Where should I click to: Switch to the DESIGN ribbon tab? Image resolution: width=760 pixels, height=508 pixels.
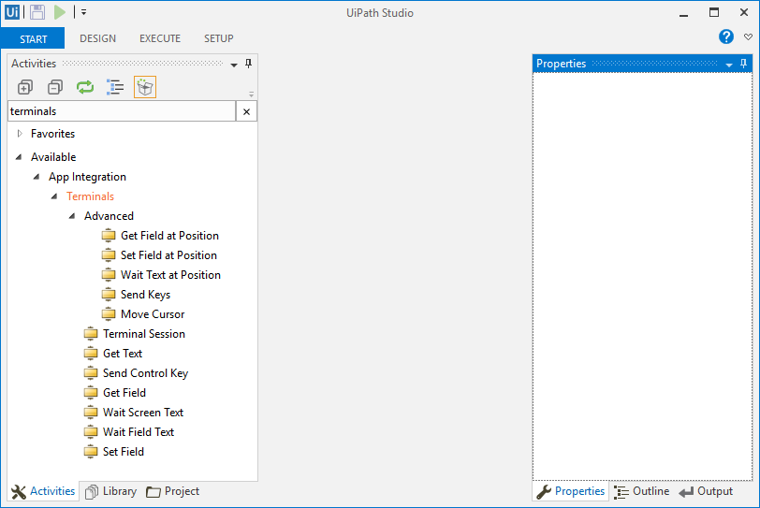click(98, 38)
